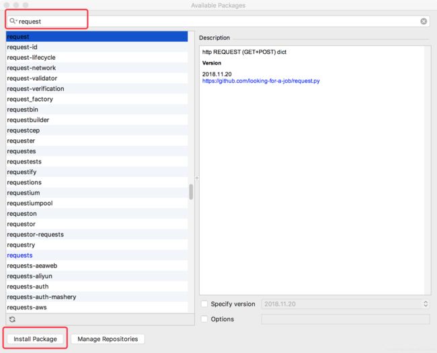Image resolution: width=437 pixels, height=353 pixels.
Task: Select the requests-aeaweb package
Action: (97, 266)
